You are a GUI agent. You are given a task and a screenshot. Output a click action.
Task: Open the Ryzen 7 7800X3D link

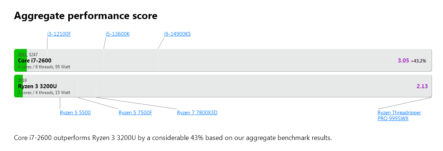tap(197, 112)
